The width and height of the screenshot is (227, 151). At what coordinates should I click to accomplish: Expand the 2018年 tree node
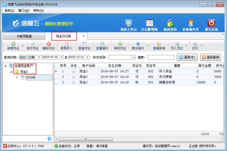point(17,77)
